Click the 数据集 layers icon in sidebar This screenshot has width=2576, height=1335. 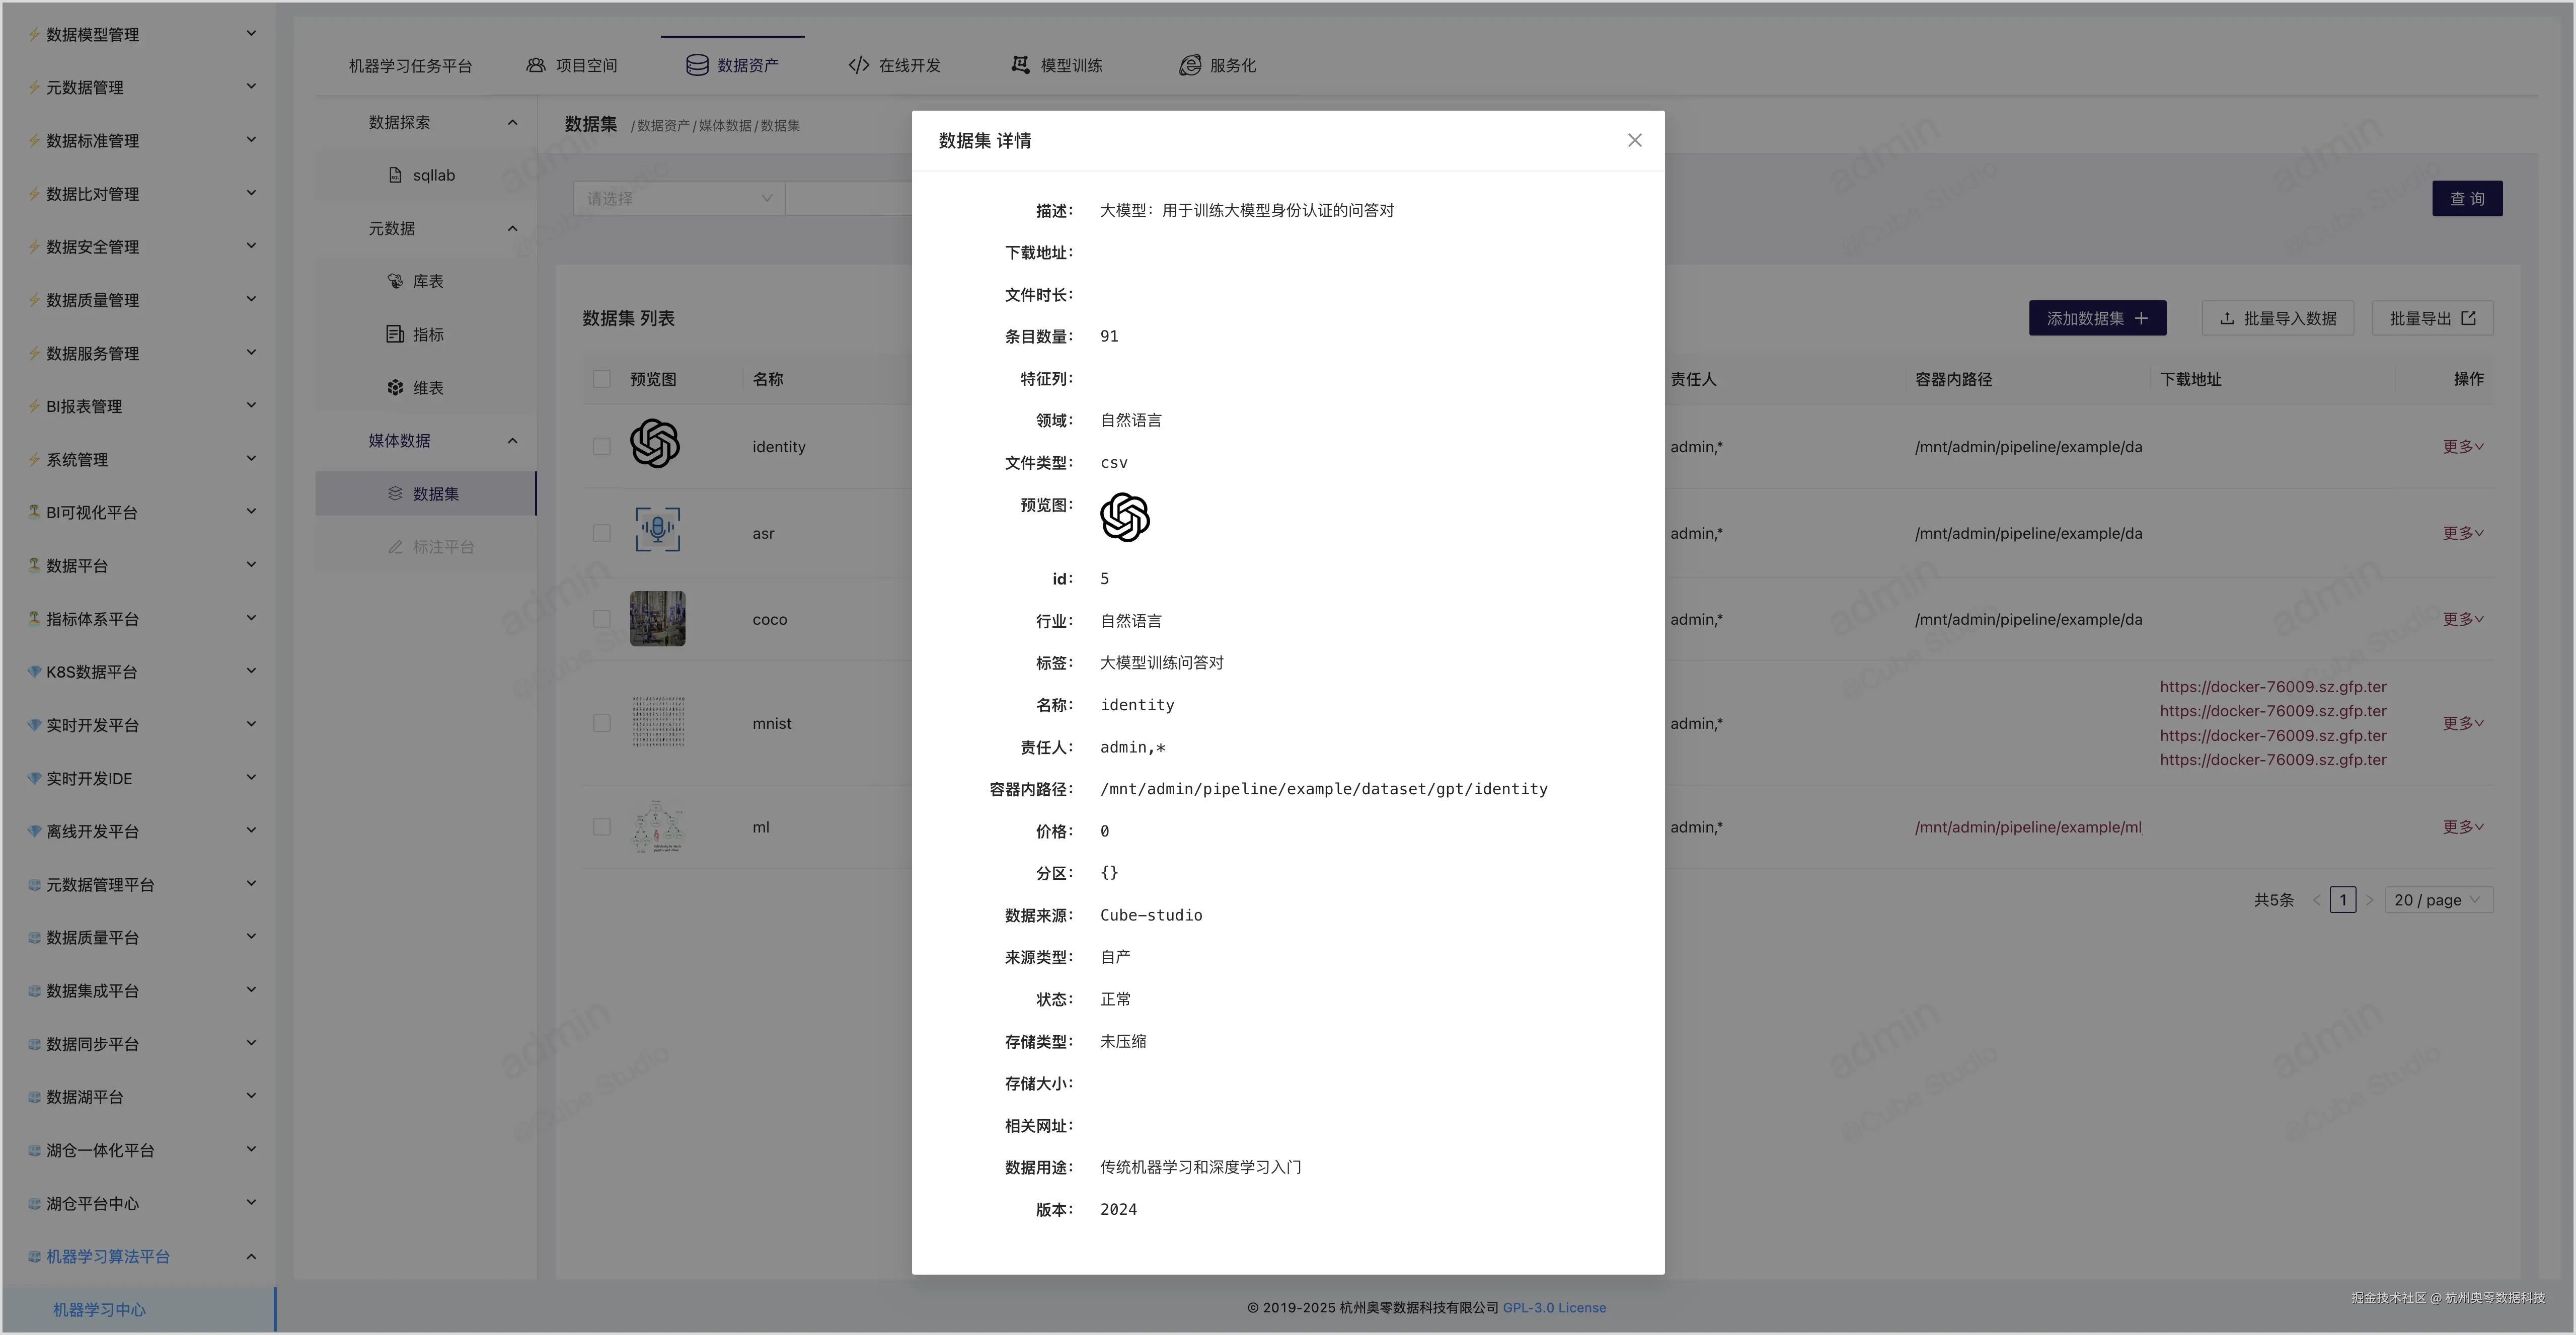click(x=395, y=493)
